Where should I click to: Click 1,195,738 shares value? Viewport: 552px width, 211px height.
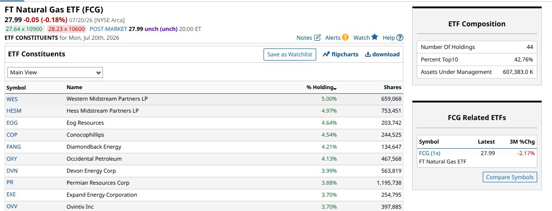pyautogui.click(x=389, y=182)
